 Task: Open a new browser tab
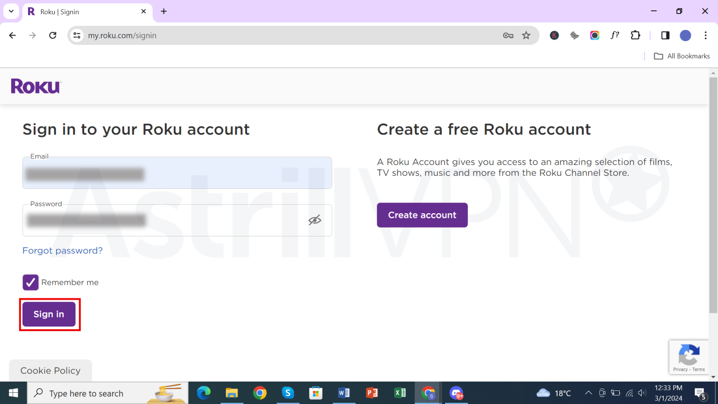point(164,11)
